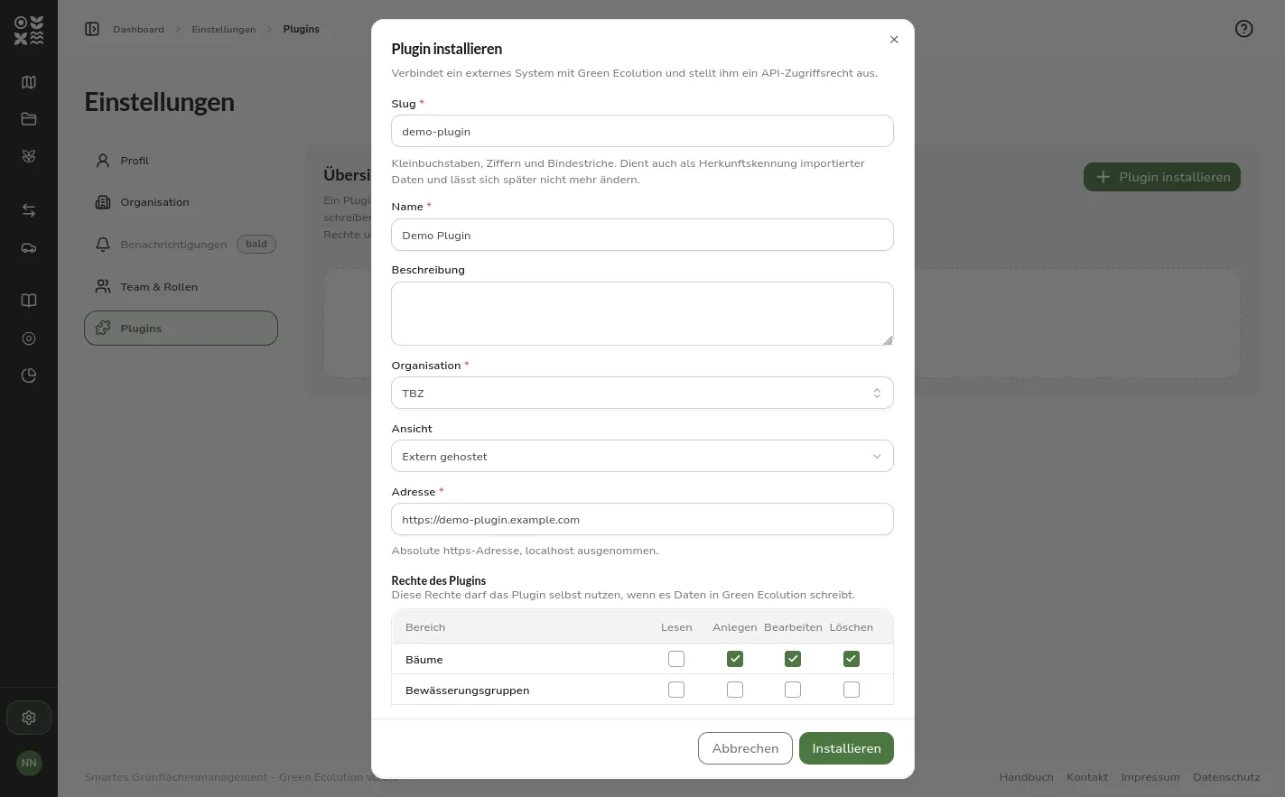The image size is (1285, 797).
Task: Open Profil settings section
Action: [181, 161]
